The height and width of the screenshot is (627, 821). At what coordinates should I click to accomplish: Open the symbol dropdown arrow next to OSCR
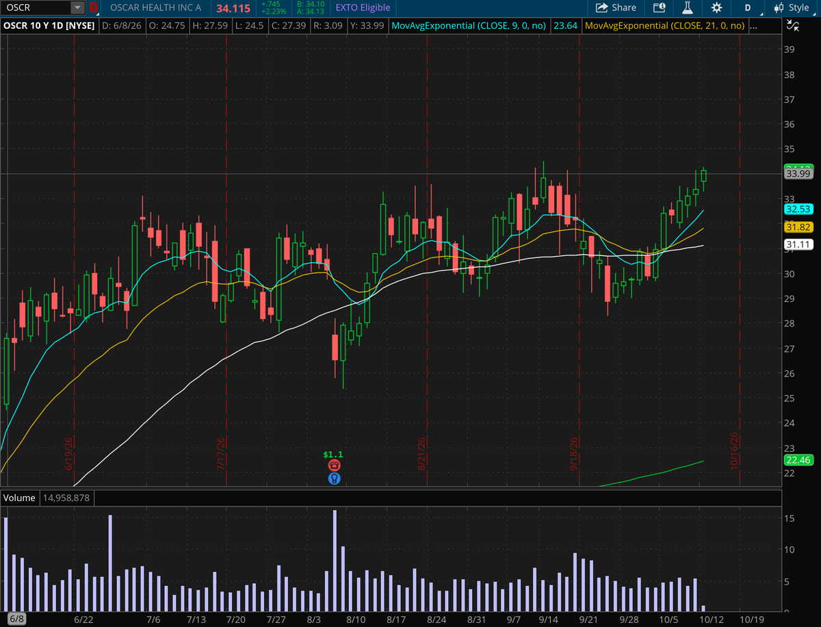[x=77, y=8]
